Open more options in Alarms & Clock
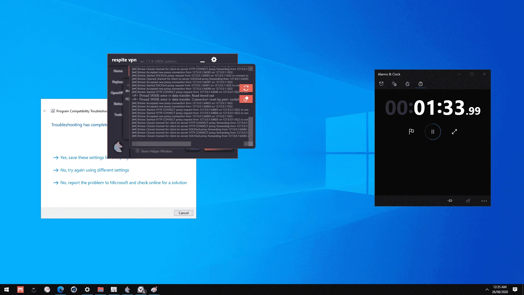Image resolution: width=524 pixels, height=295 pixels. [x=484, y=201]
